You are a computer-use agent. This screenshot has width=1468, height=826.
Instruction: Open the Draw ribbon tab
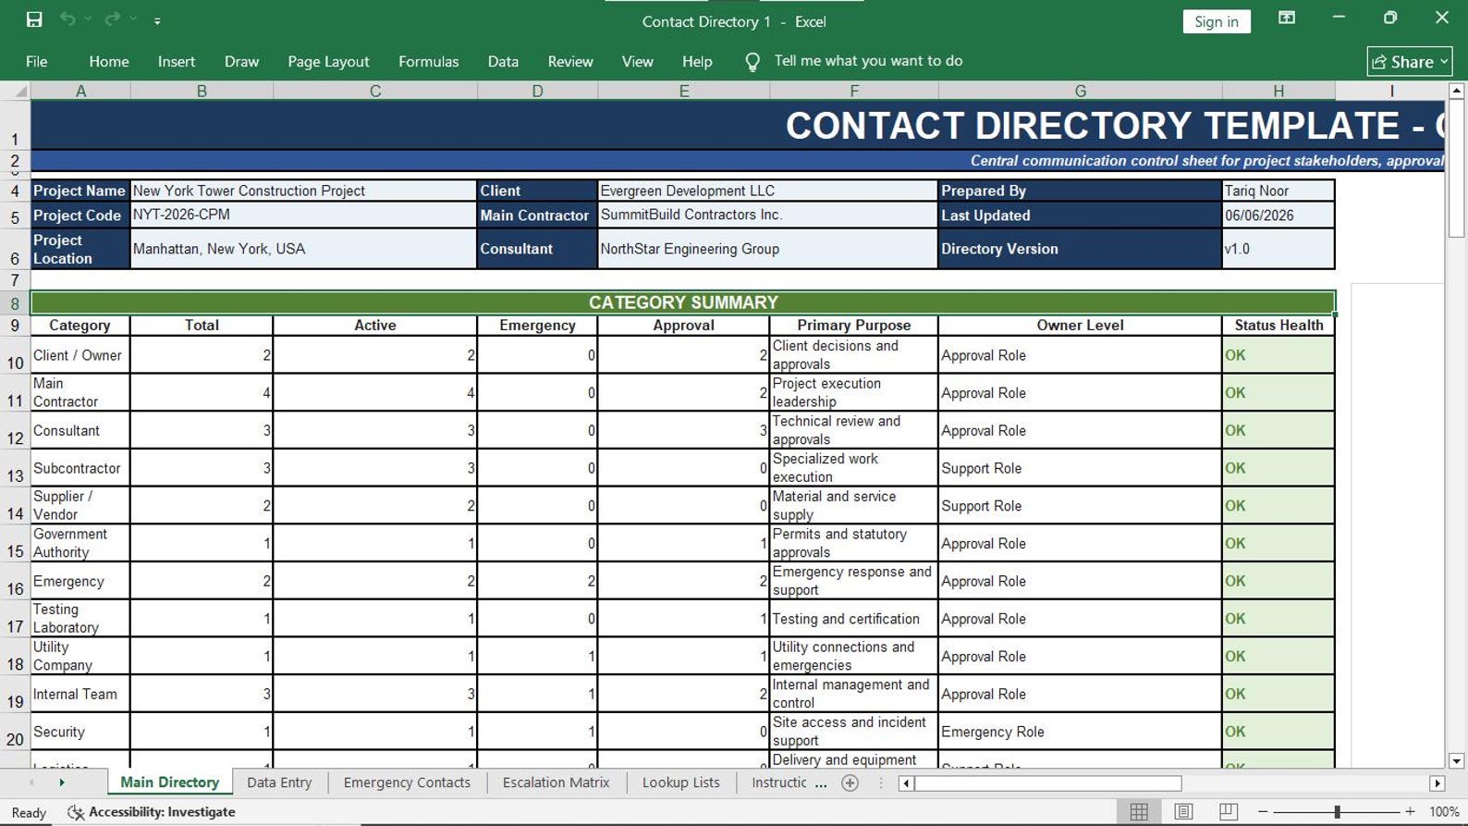click(x=241, y=61)
